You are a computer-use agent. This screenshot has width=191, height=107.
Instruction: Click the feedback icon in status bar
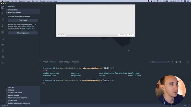(185, 106)
